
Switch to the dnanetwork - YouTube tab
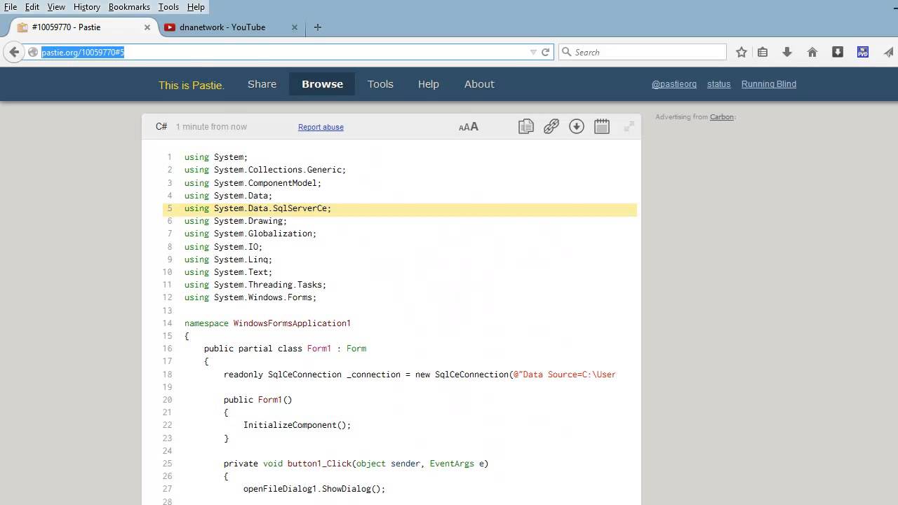pos(231,27)
